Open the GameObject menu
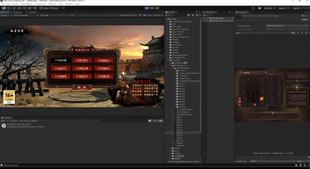The height and width of the screenshot is (169, 310). (26, 4)
